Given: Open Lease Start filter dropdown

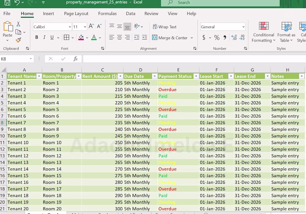Looking at the screenshot, I should click(231, 76).
